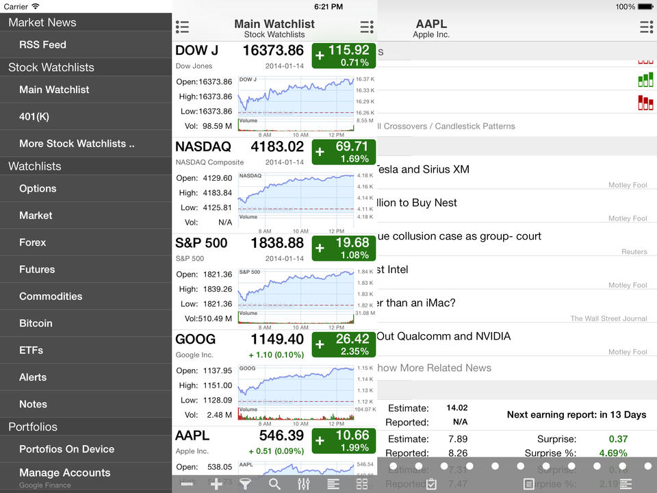Click the search magnifier in bottom toolbar

[274, 484]
